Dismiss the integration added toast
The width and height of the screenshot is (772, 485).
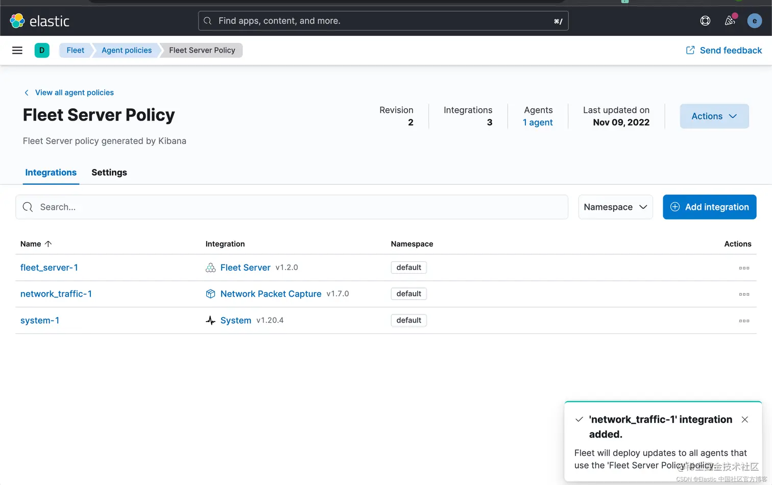(x=745, y=420)
